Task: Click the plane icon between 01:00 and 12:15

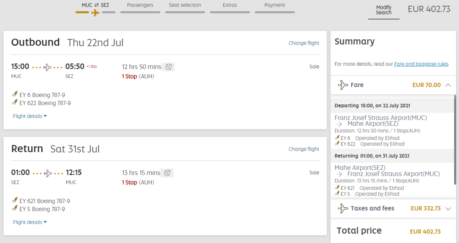Action: [48, 173]
